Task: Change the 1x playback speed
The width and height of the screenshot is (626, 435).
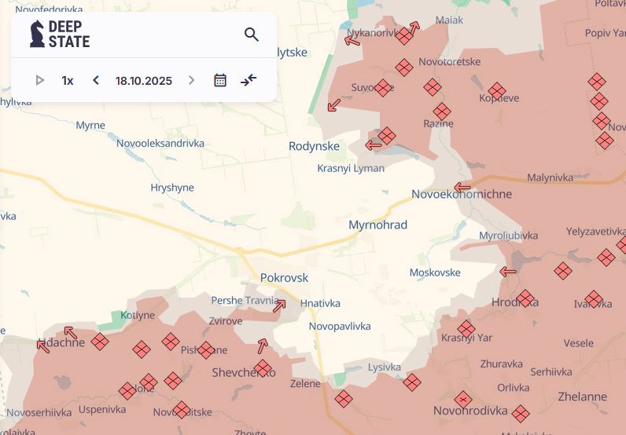Action: click(x=68, y=81)
